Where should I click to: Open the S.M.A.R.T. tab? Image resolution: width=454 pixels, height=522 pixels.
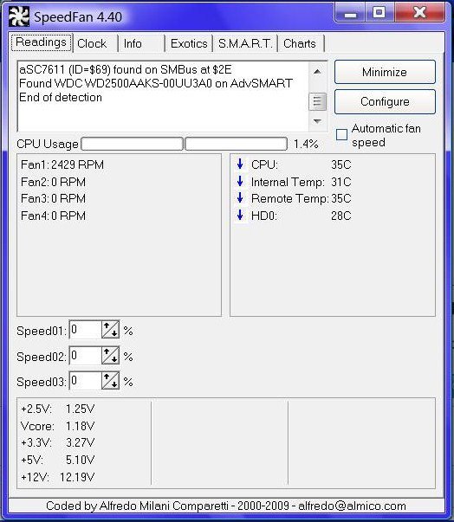pos(245,43)
